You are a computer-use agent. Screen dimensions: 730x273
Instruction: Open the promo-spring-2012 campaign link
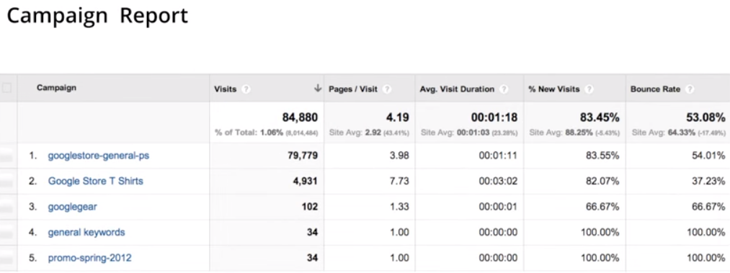[x=90, y=258]
